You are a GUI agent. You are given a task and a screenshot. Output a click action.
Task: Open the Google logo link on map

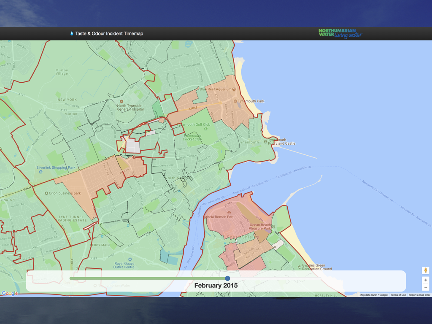(10, 294)
